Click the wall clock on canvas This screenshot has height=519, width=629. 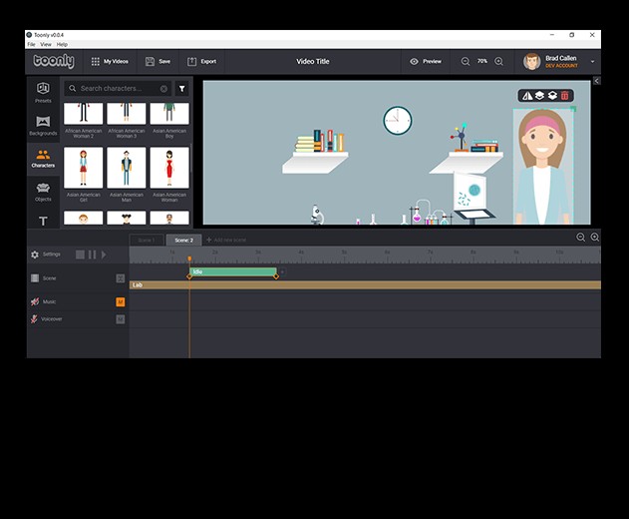(397, 121)
